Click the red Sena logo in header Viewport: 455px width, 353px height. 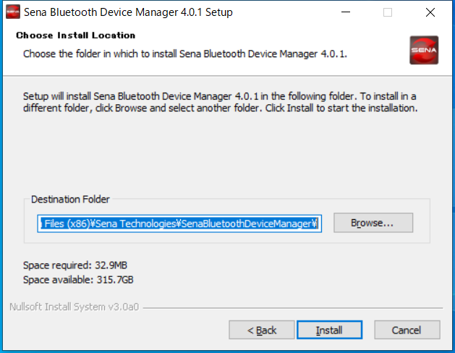coord(424,50)
